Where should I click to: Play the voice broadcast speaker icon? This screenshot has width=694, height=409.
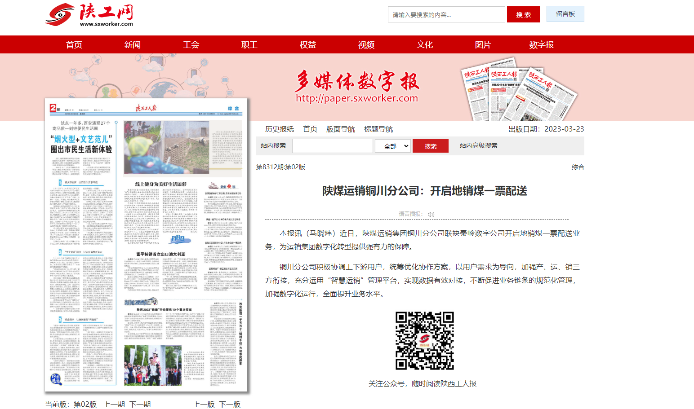point(431,215)
